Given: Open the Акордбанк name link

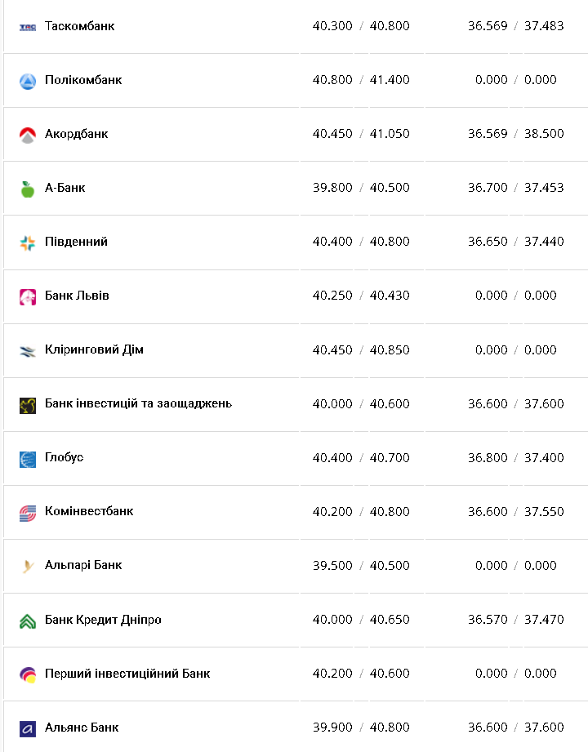Looking at the screenshot, I should (76, 134).
